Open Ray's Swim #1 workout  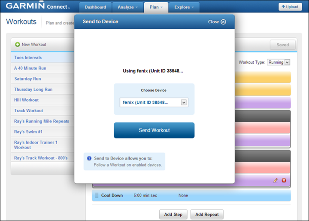tap(28, 132)
